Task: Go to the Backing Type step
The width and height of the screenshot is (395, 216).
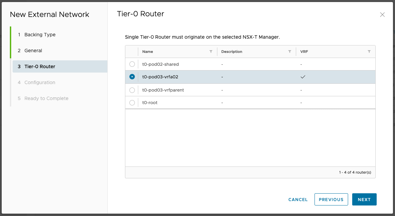Action: pos(40,35)
